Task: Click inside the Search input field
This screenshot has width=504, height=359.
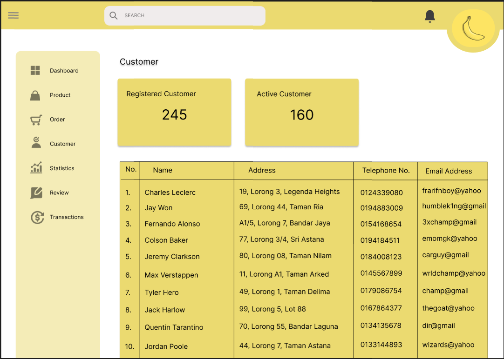Action: pos(191,16)
